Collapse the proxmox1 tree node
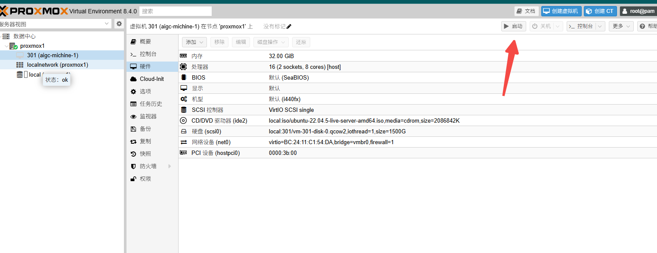Screen dimensions: 657x253 (6, 46)
